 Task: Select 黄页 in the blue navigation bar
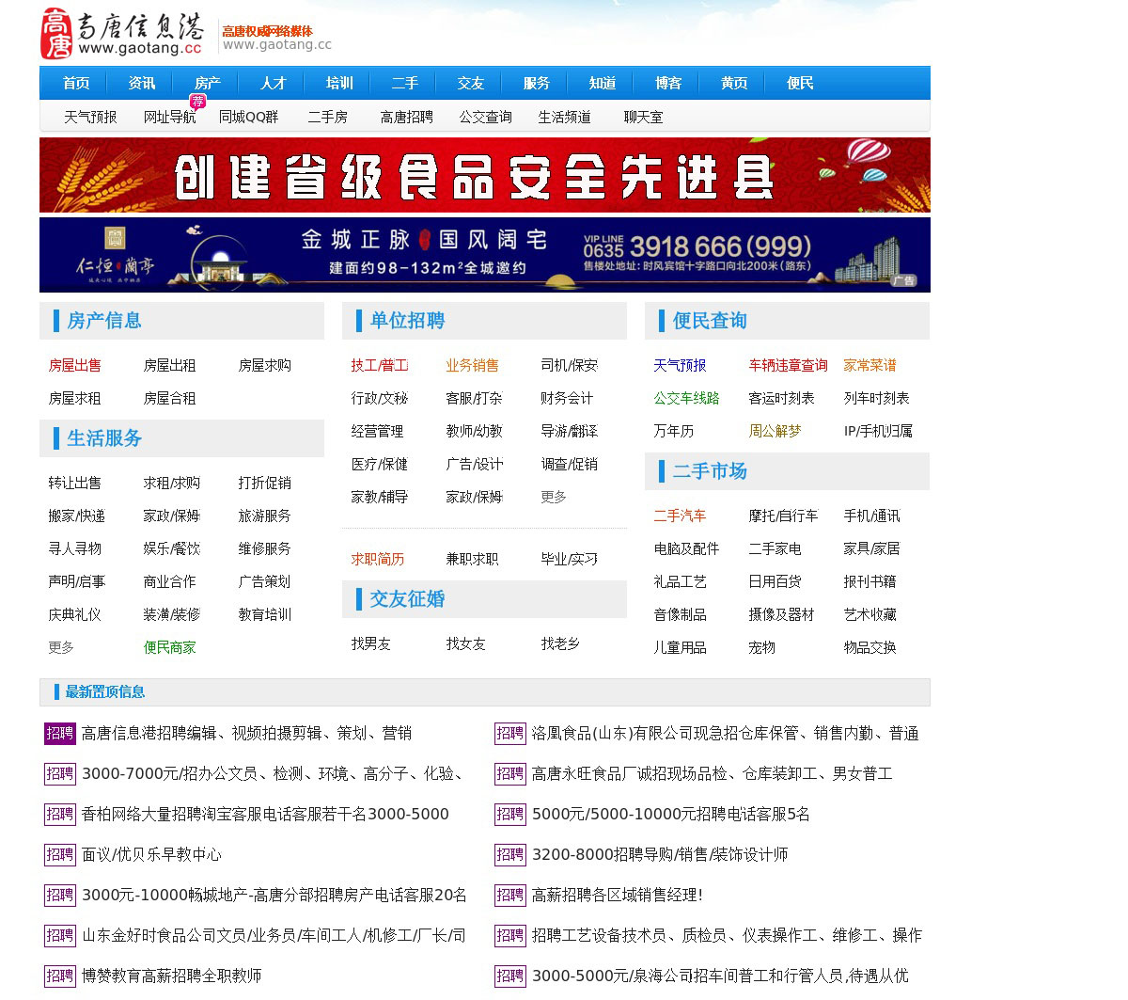point(734,84)
